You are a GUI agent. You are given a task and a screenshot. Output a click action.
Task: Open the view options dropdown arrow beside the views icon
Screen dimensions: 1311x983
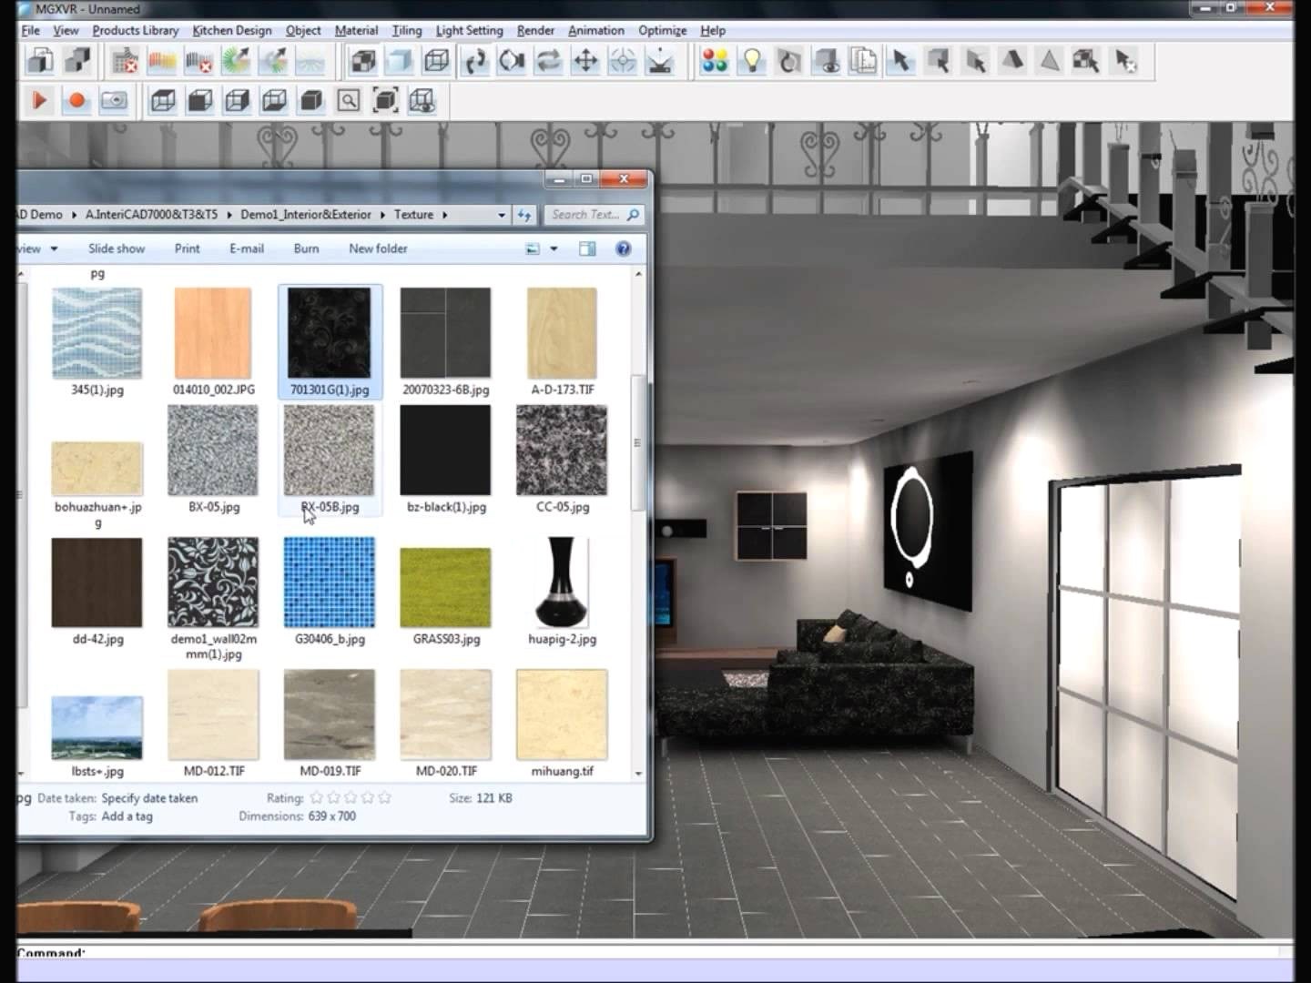point(554,248)
